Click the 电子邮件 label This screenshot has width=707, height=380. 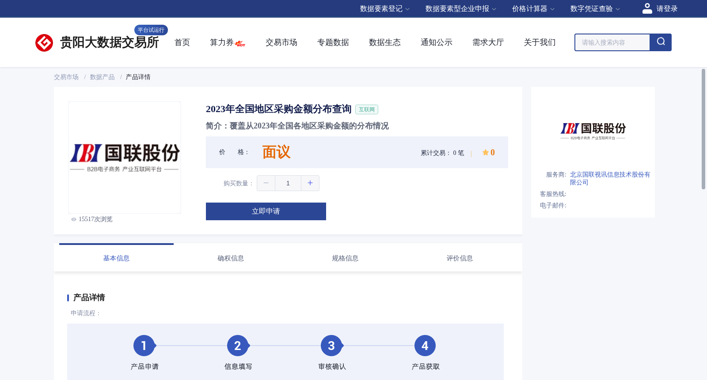(553, 206)
